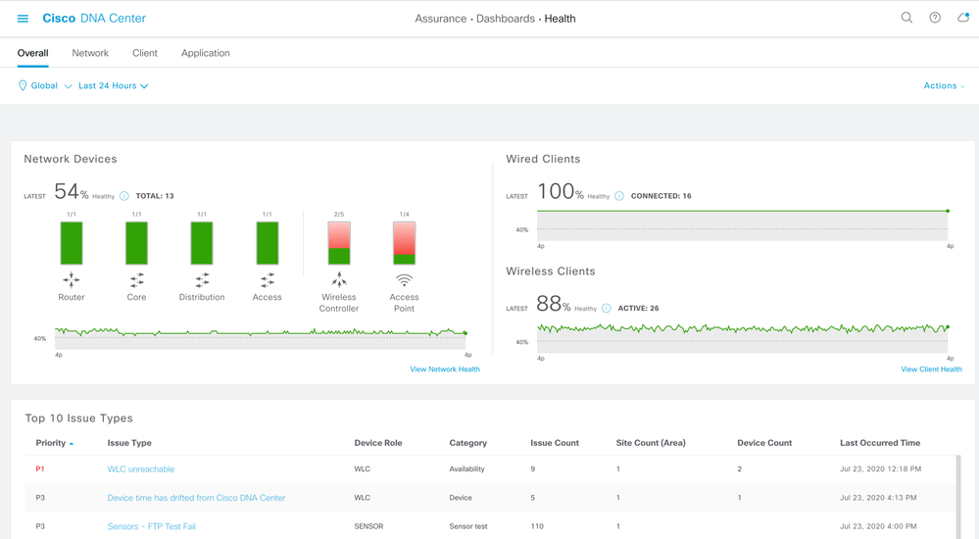The image size is (979, 539).
Task: Click the Top 10 Issue Types table scrollbar
Action: click(x=958, y=497)
